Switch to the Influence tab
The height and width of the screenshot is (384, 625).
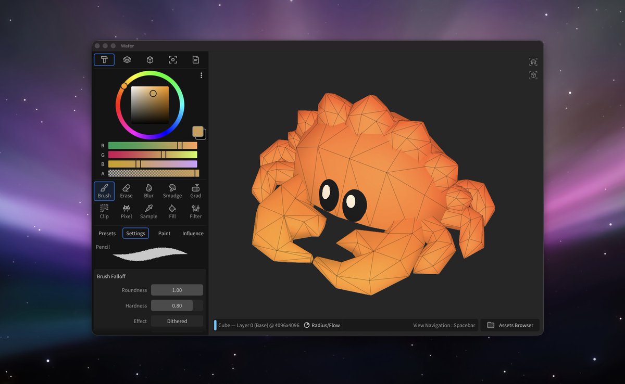pos(193,234)
